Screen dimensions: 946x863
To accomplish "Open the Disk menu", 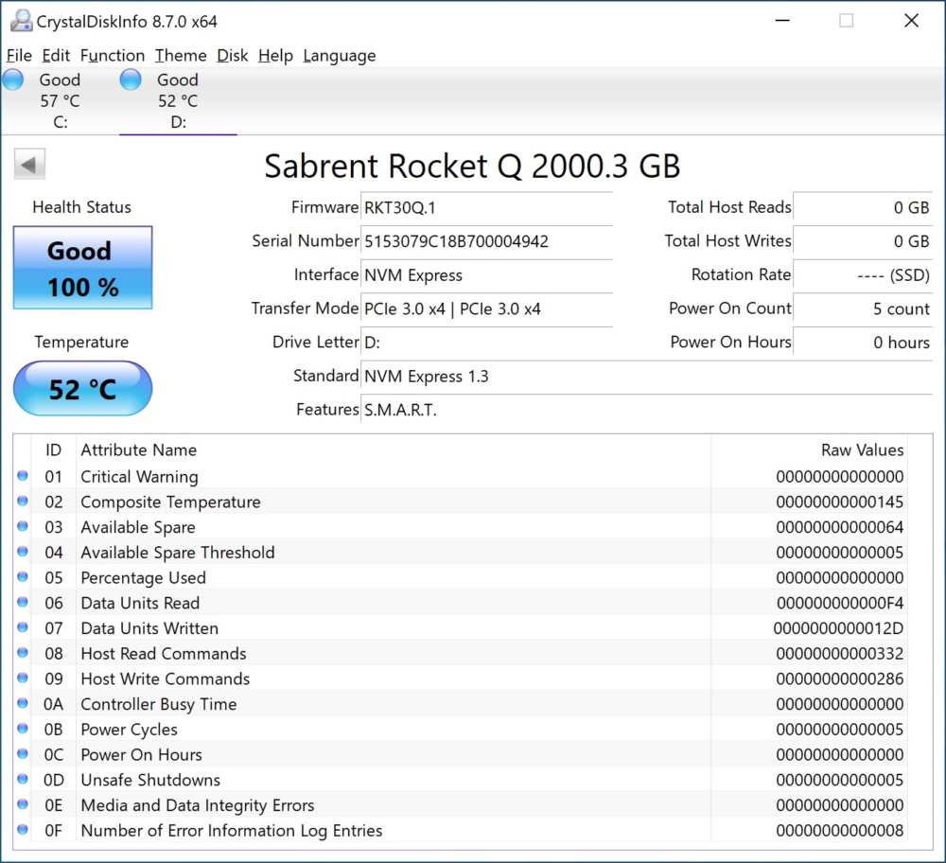I will [233, 56].
